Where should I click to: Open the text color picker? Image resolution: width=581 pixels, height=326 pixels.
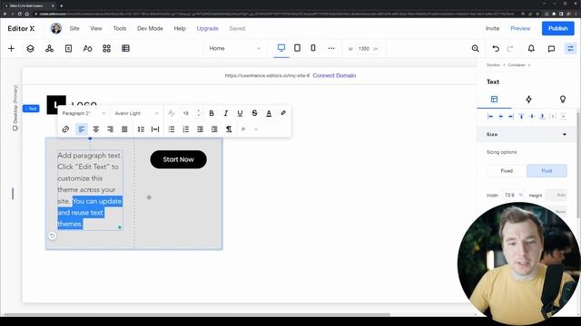[269, 113]
